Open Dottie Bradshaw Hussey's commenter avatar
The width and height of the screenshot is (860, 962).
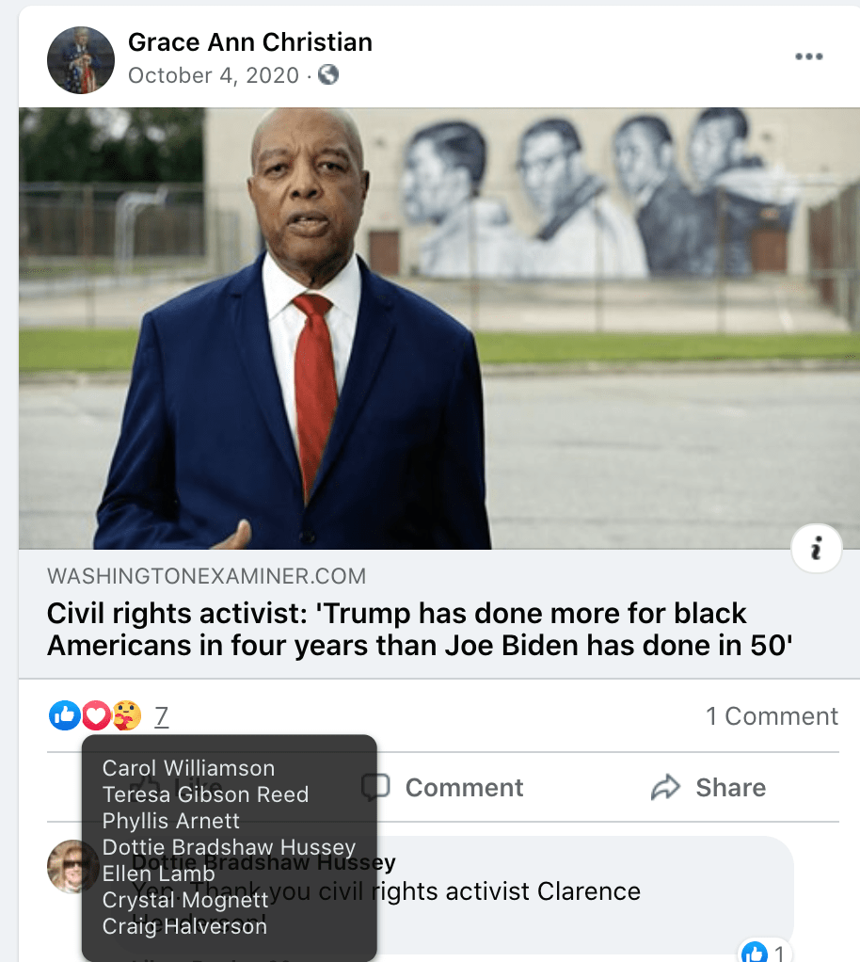(x=72, y=866)
